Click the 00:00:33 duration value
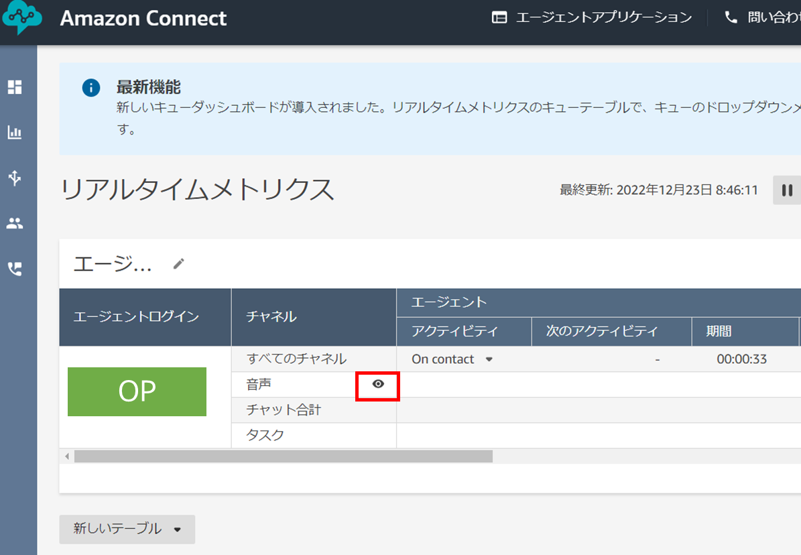Screen dimensions: 801x555 [742, 359]
